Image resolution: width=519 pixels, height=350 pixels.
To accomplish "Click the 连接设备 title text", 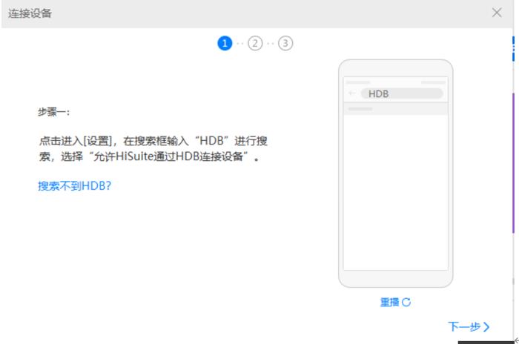I will coord(30,13).
